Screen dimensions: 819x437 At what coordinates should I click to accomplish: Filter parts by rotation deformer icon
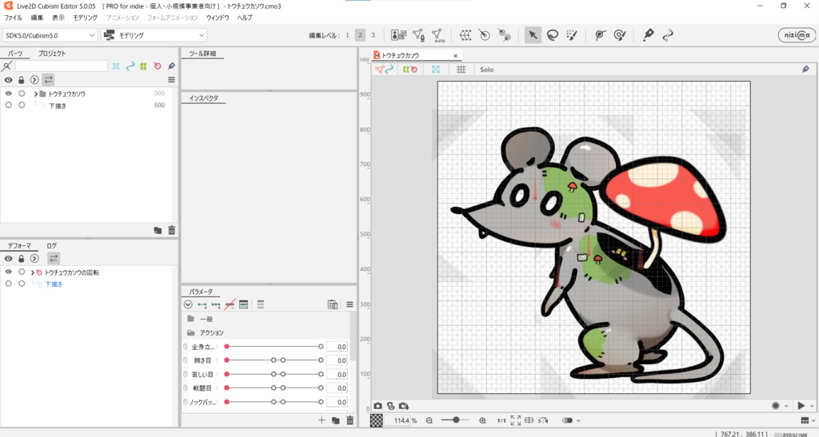click(158, 66)
